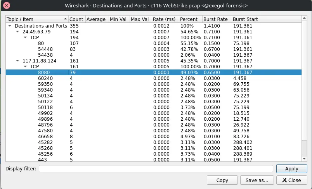Click the Copy button

point(222,180)
